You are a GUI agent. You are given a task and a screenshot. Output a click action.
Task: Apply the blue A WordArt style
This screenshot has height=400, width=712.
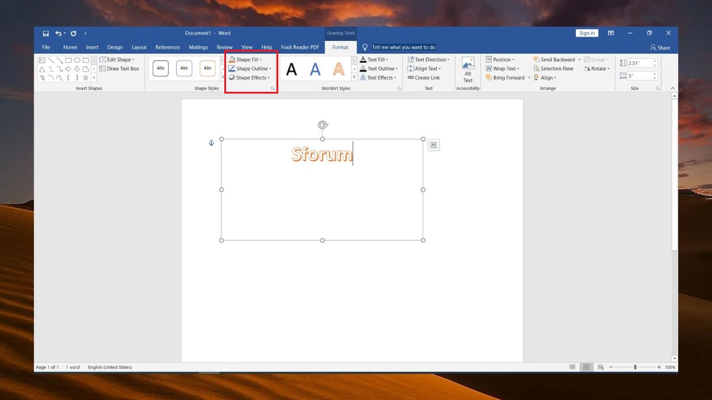(315, 69)
